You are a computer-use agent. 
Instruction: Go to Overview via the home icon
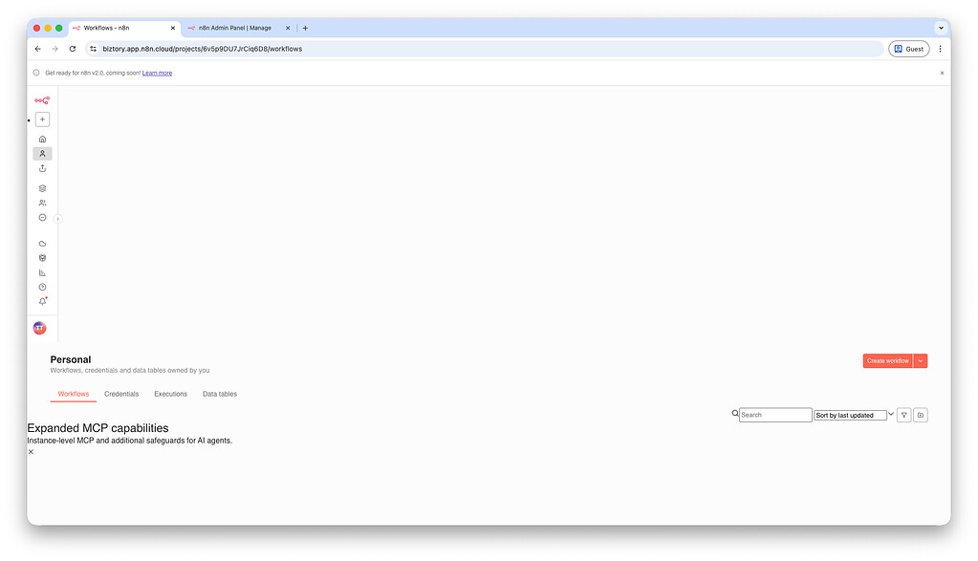pos(42,139)
